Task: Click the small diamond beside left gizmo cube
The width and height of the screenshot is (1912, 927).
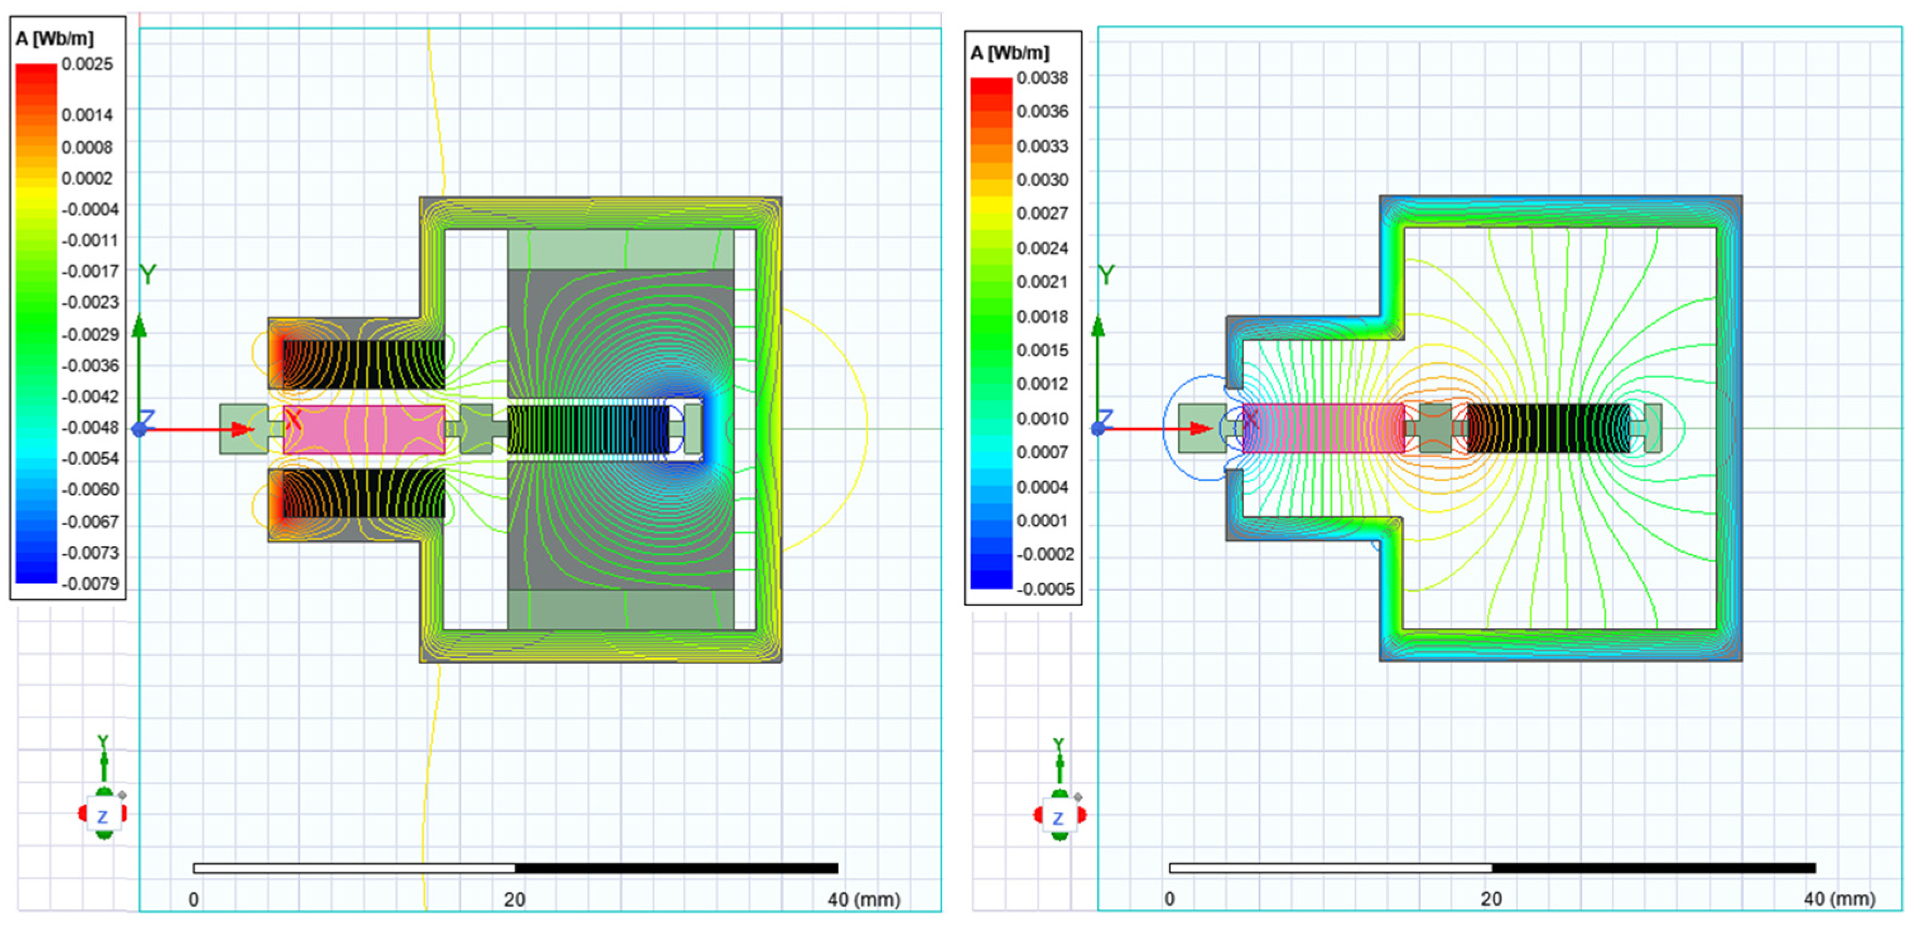Action: pos(123,795)
